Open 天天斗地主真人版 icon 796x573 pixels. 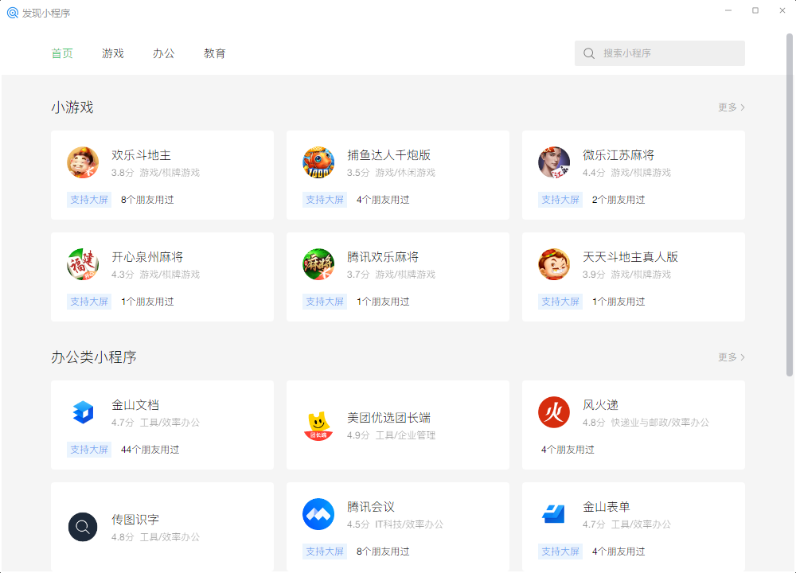(554, 264)
